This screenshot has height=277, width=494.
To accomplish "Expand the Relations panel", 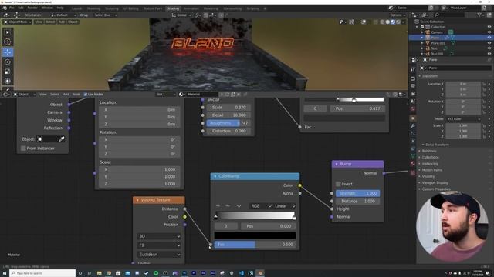I will 429,151.
